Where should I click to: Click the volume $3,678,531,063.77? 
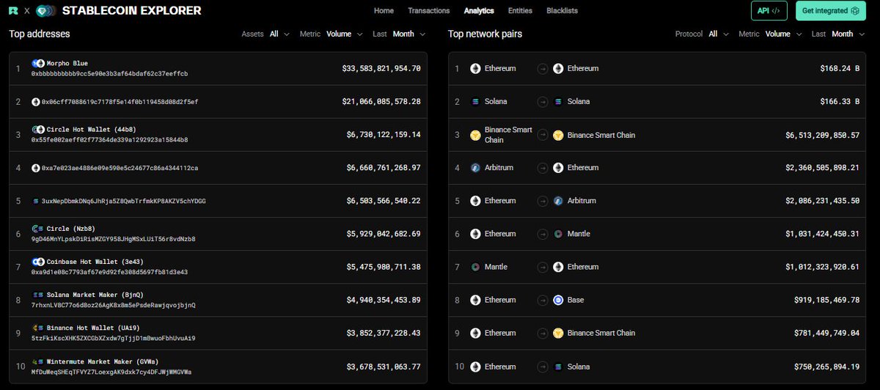[384, 366]
